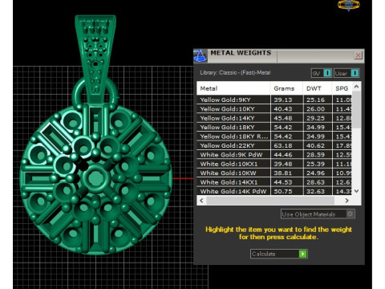Image resolution: width=385 pixels, height=289 pixels.
Task: Click the horizontal scroll left arrow
Action: click(x=201, y=201)
